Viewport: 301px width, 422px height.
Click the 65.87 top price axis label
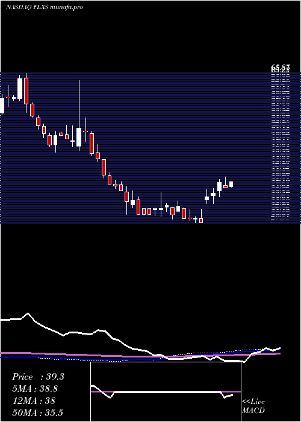(x=281, y=68)
